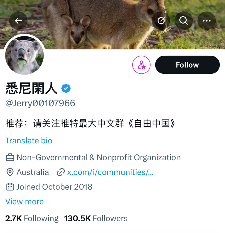Translate the Chinese bio text
This screenshot has height=233, width=225.
[29, 141]
